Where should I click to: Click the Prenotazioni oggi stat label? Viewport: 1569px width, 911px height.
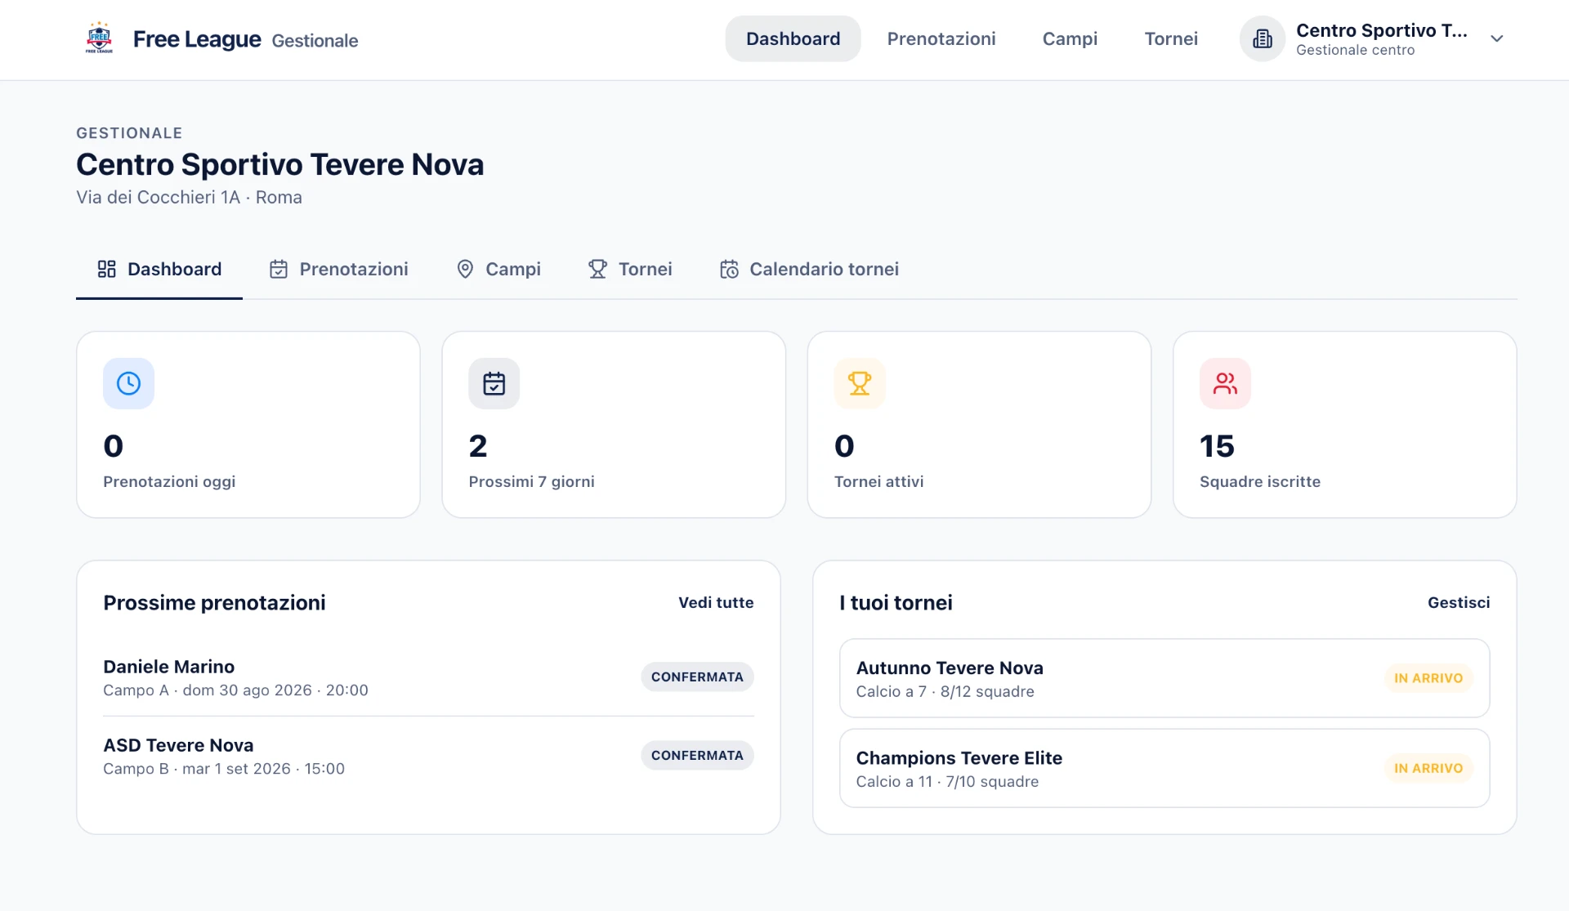(169, 481)
